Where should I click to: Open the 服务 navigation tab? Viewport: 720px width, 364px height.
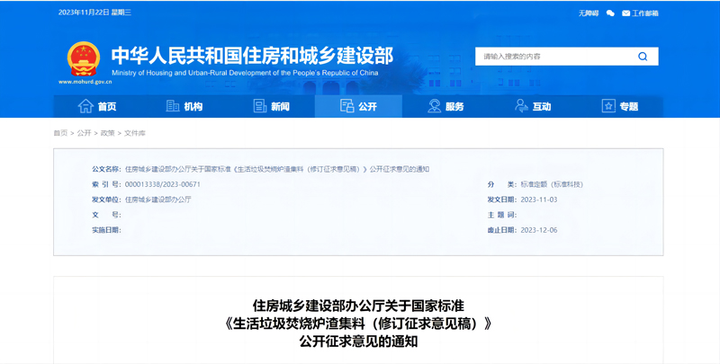click(445, 106)
